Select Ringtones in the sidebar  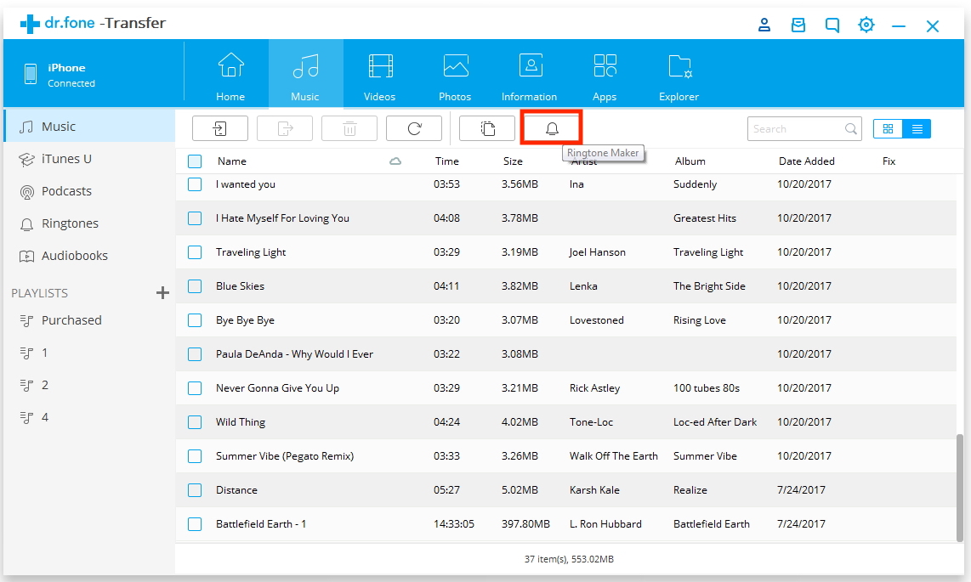70,223
